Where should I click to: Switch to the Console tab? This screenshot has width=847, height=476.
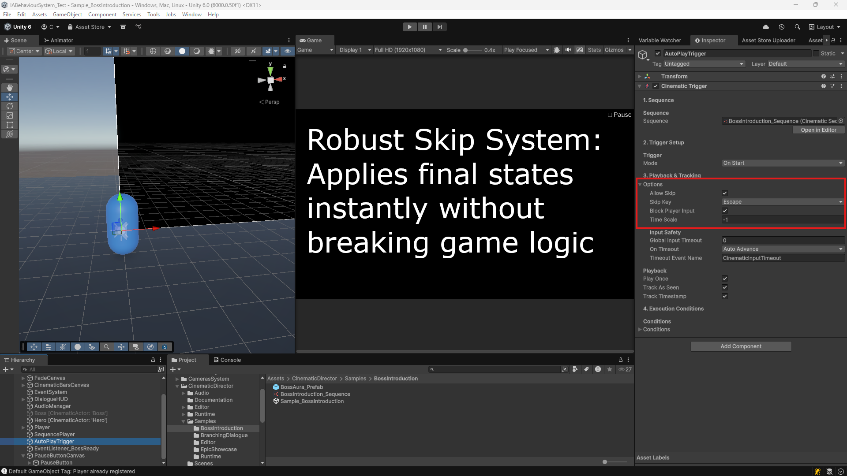tap(227, 360)
